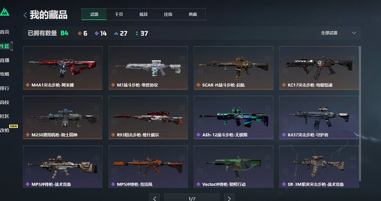The height and width of the screenshot is (201, 381).
Task: Open the 全部武器 weapon filter dropdown
Action: coord(338,33)
